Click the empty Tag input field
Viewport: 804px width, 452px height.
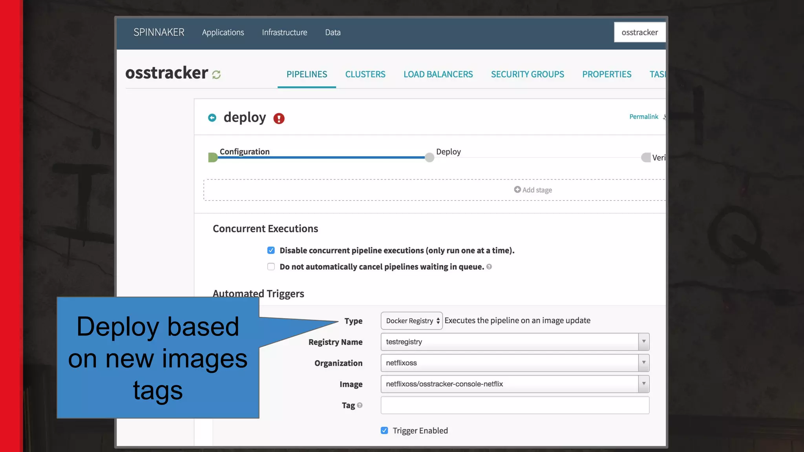(515, 405)
